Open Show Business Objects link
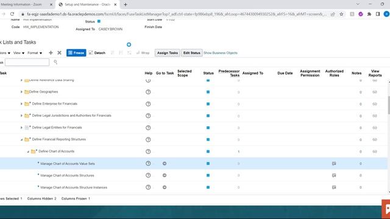Screen dimensions: 390x219 [x=221, y=53]
